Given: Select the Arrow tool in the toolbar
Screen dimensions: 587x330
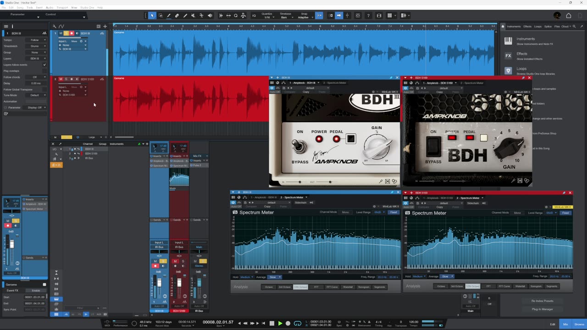Looking at the screenshot, I should 152,16.
